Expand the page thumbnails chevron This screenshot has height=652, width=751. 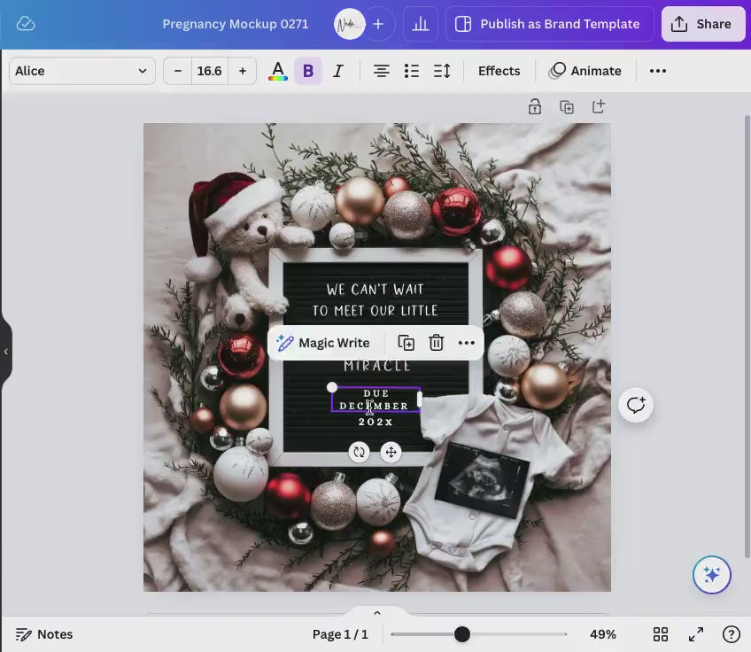(x=376, y=613)
